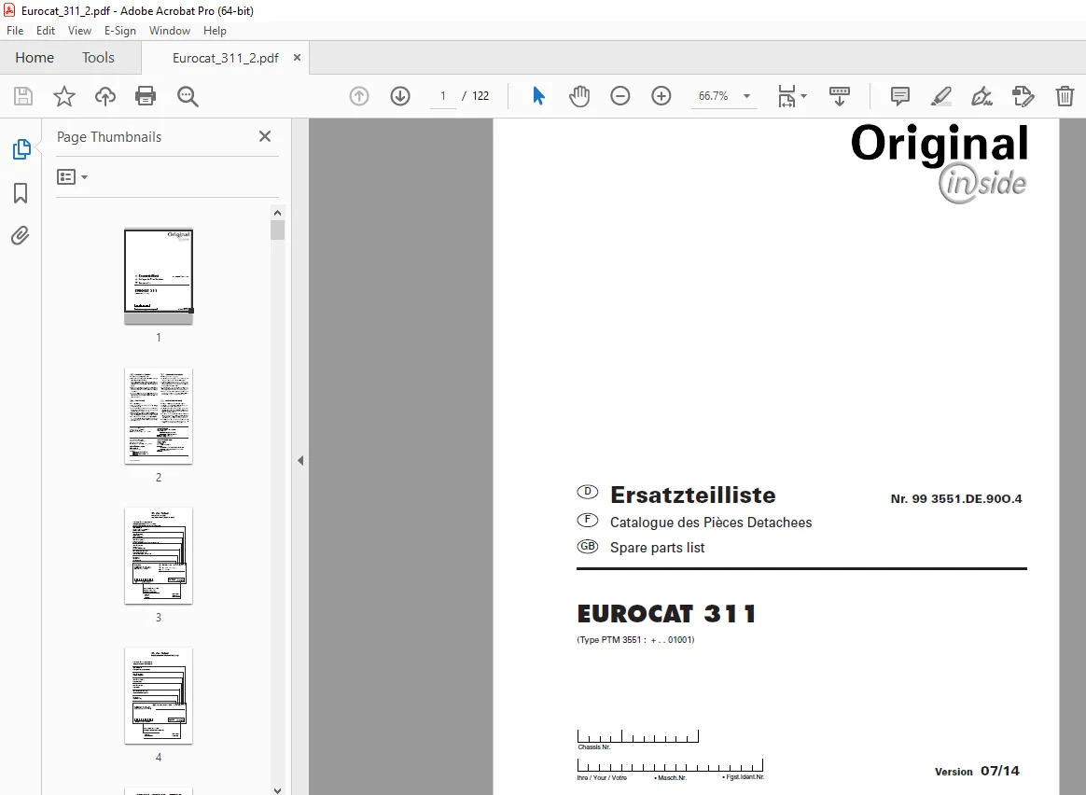Click the thumbnail panel scrollbar handle
Viewport: 1086px width, 795px height.
coord(278,230)
